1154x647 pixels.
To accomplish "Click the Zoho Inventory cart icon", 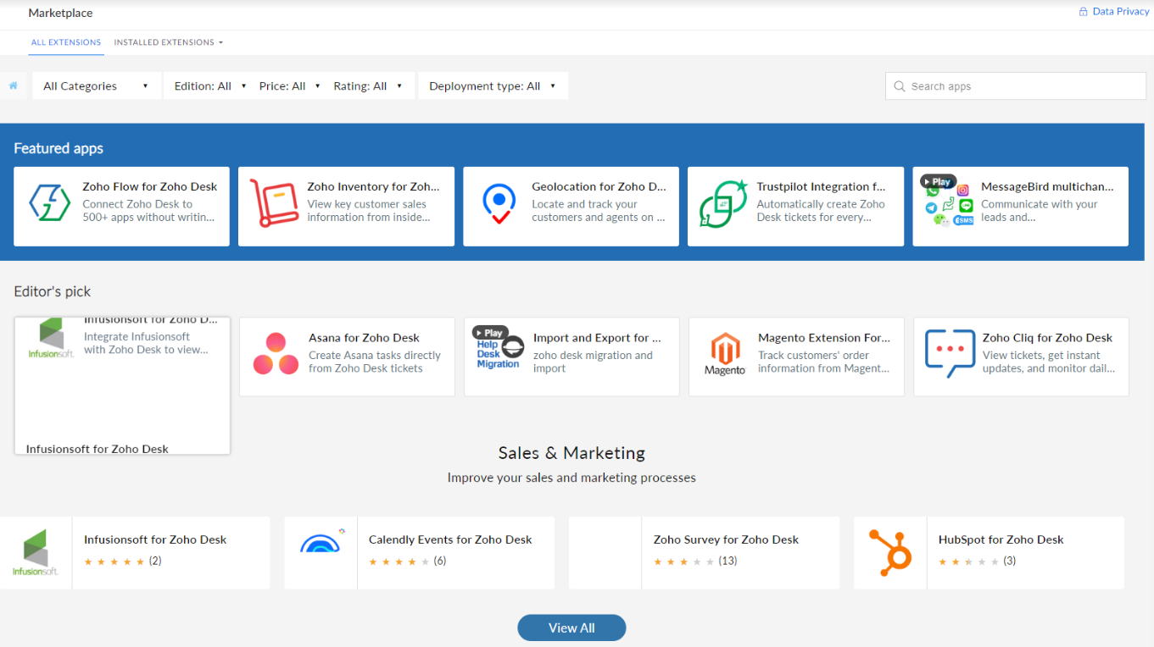I will (274, 204).
